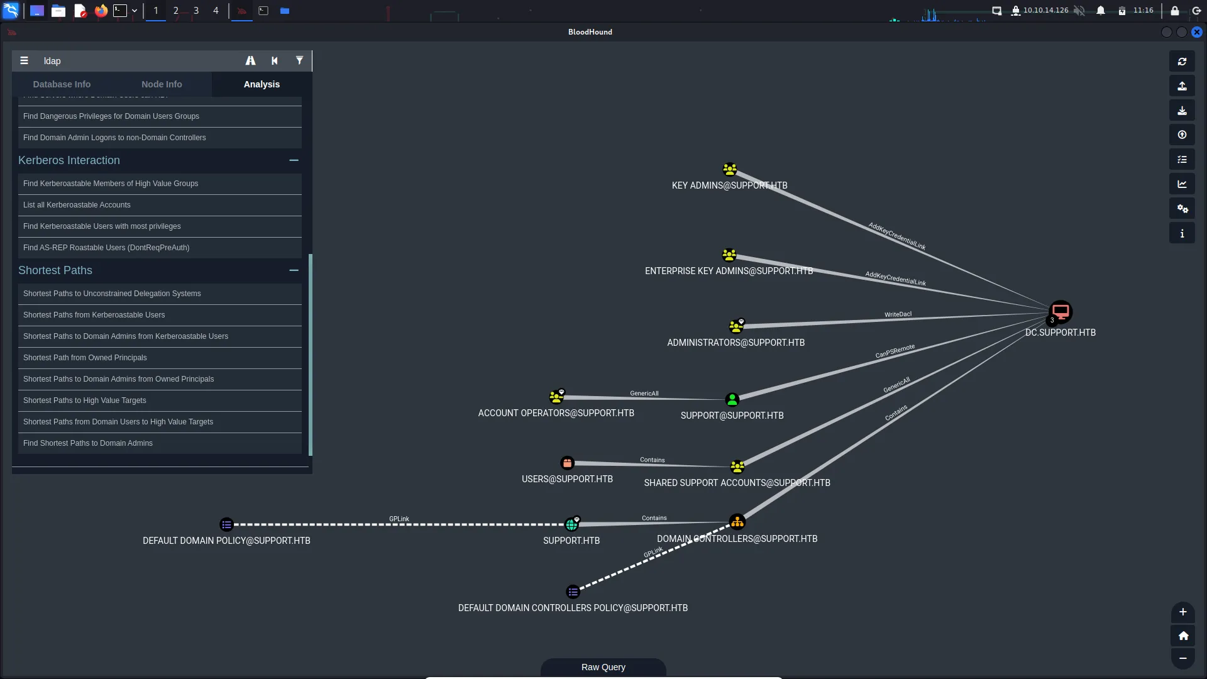Open the terminal launcher in taskbar
This screenshot has height=679, width=1207.
click(x=119, y=11)
